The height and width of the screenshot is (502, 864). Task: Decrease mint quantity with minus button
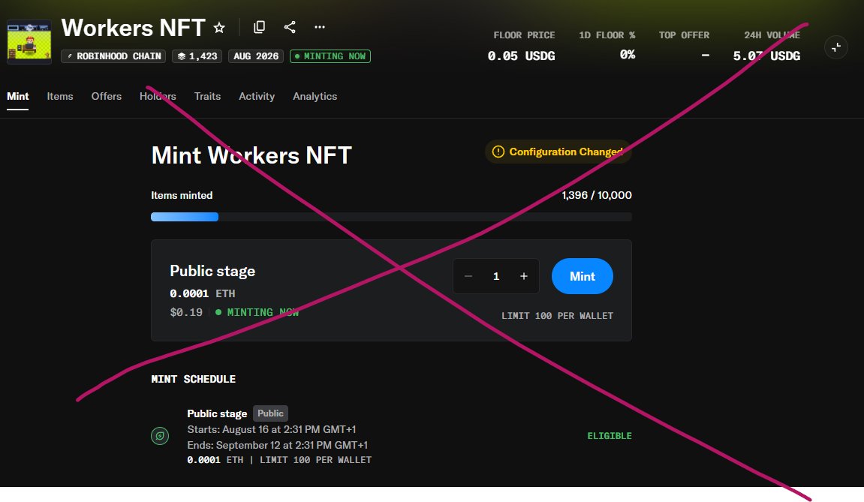tap(468, 276)
